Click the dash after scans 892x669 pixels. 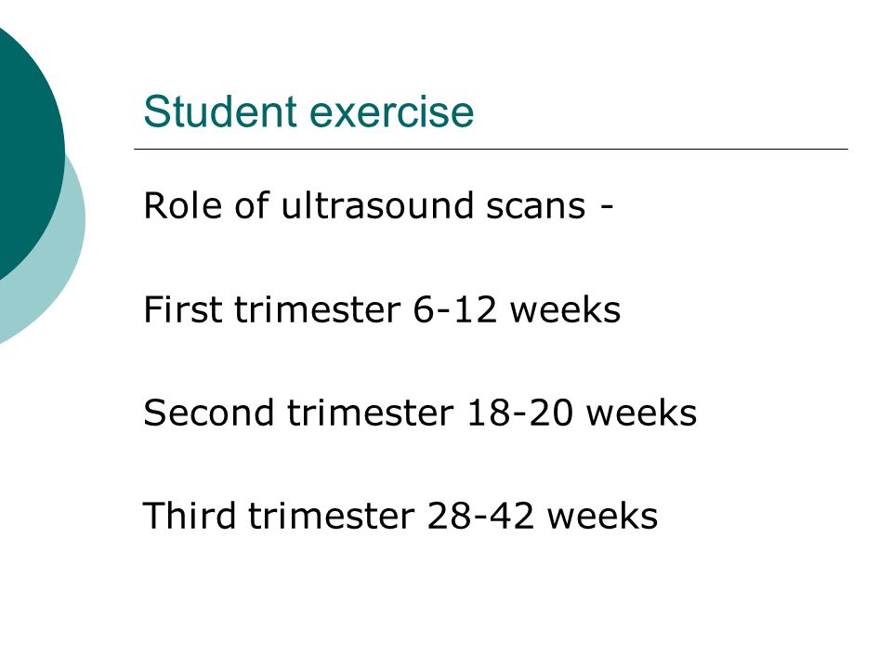click(606, 207)
